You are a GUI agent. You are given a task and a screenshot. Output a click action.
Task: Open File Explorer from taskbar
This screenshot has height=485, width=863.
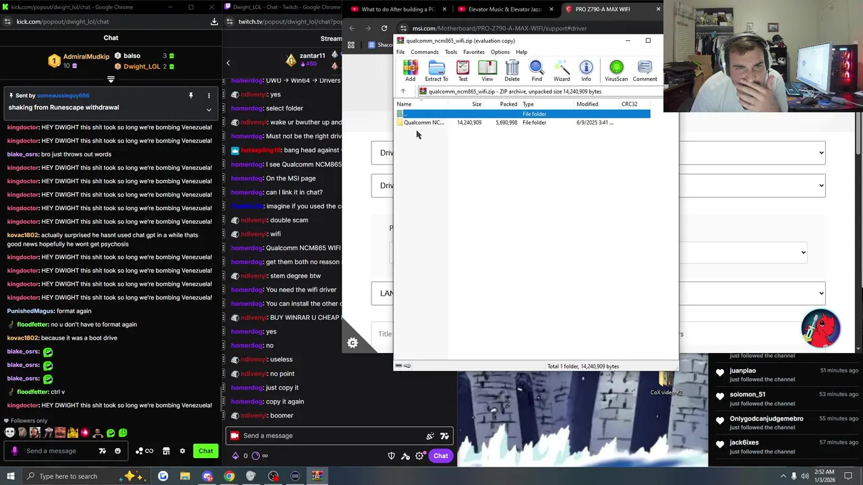[185, 476]
